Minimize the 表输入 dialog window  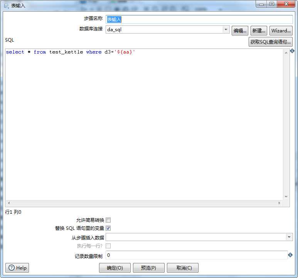click(261, 4)
